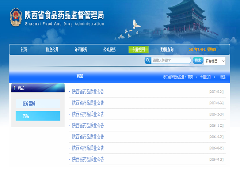Screen dimensions: 240x175
Task: Click the national emblem logo icon
Action: pos(15,17)
